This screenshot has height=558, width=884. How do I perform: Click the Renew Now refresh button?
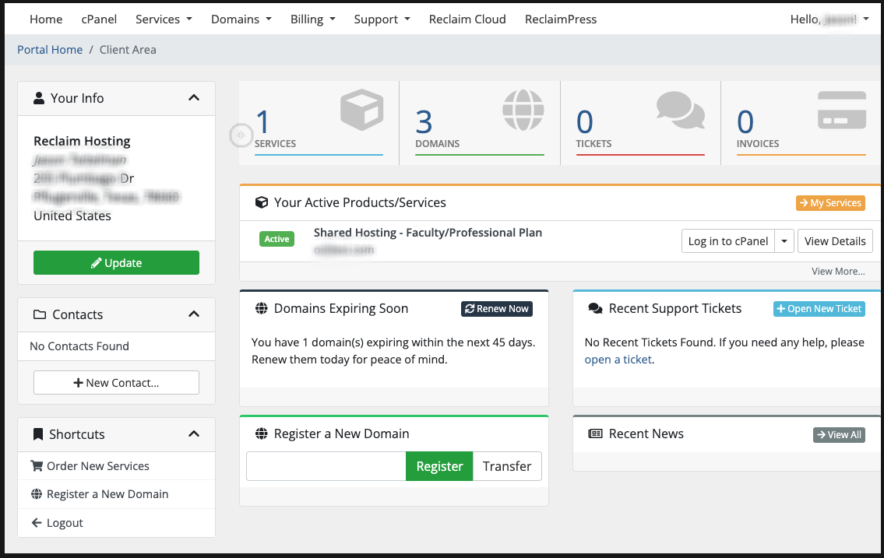[497, 308]
